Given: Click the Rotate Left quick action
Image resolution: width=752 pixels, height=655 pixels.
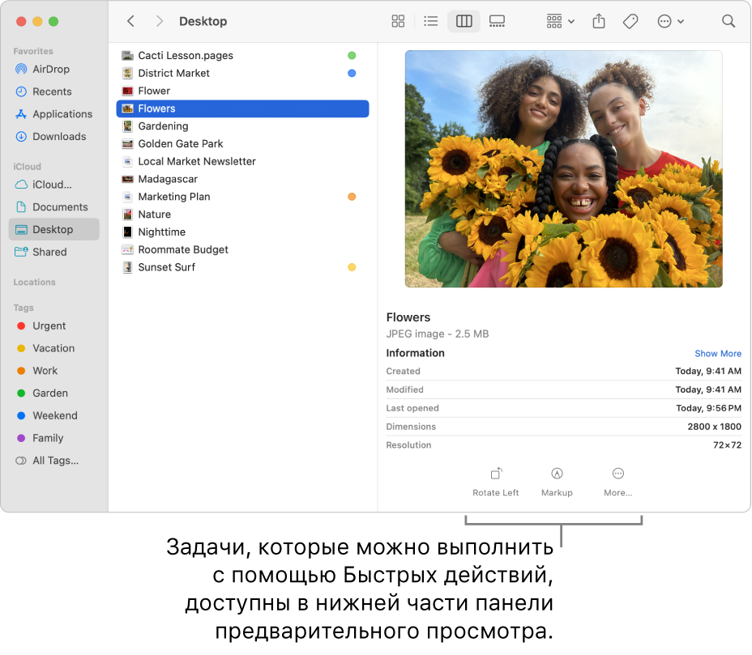Looking at the screenshot, I should (x=495, y=482).
